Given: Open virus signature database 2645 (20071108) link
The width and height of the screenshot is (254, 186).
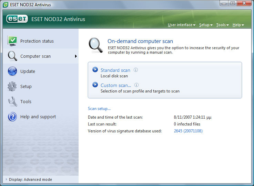Looking at the screenshot, I should click(x=188, y=131).
